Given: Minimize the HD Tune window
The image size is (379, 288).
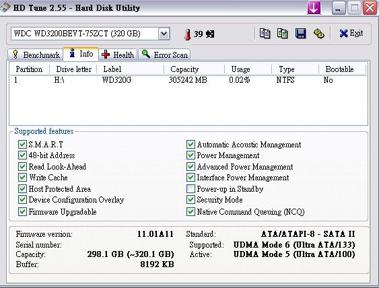Looking at the screenshot, I should pos(339,7).
